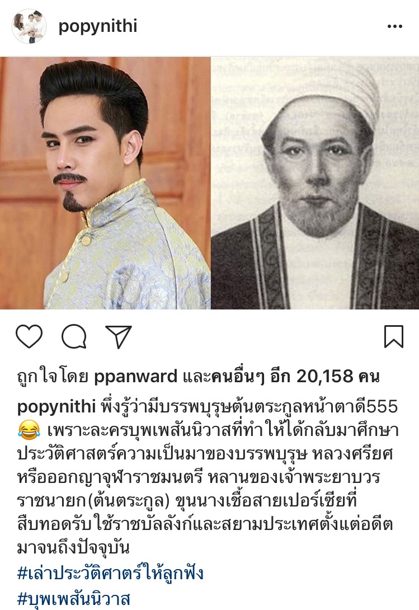Tap the 'ถูกใจโดย' liked-by label

point(53,377)
